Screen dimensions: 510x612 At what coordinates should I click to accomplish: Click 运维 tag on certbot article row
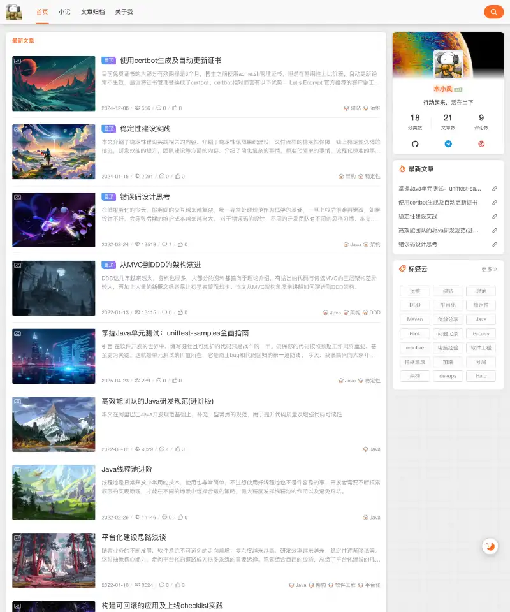[372, 108]
